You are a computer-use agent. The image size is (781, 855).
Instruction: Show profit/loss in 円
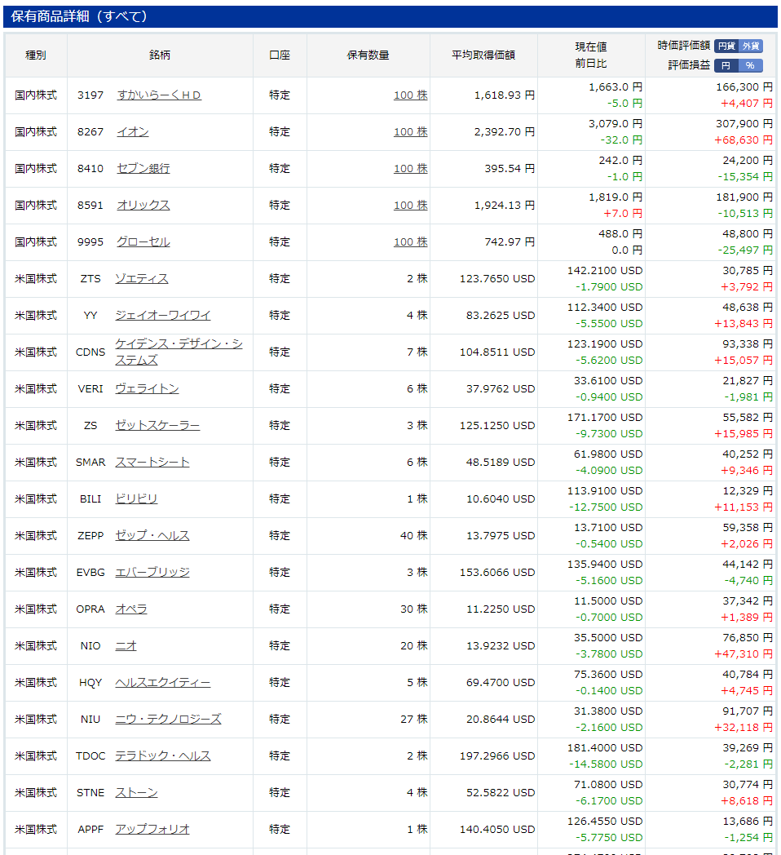(x=726, y=65)
